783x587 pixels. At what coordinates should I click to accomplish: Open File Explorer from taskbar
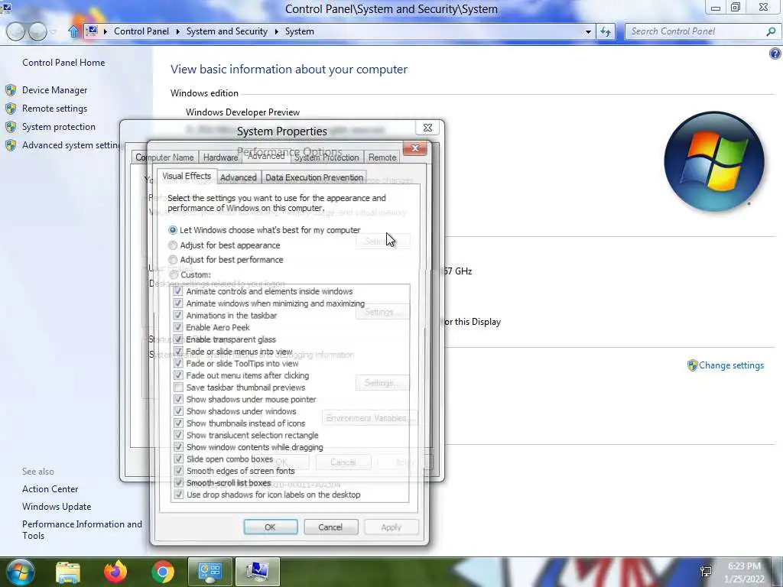click(x=67, y=572)
